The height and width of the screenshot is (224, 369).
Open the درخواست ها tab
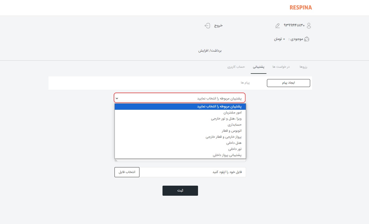281,67
